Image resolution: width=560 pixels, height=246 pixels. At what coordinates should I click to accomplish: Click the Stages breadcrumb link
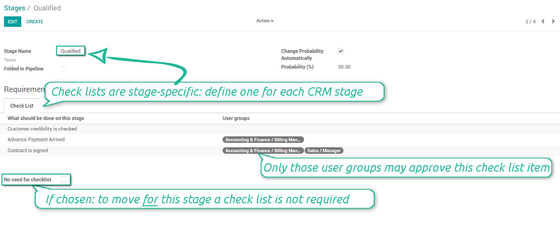click(14, 8)
